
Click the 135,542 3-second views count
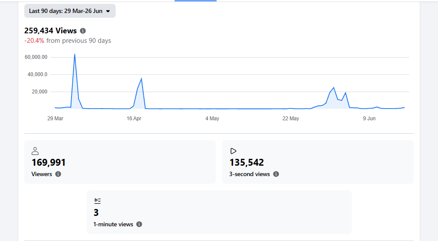(247, 162)
